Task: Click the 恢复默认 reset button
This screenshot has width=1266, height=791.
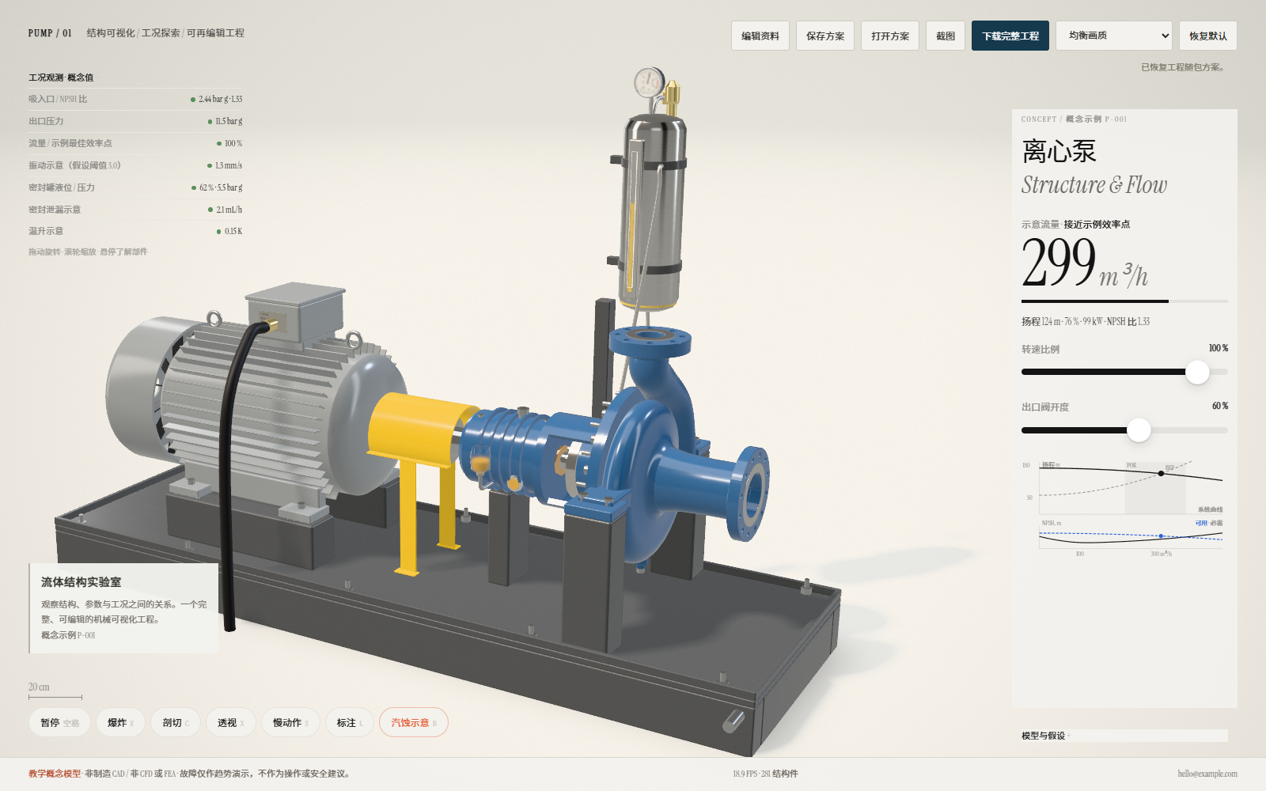Action: click(x=1208, y=36)
